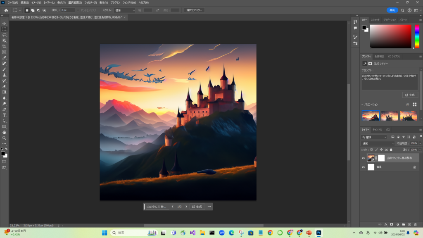423x238 pixels.
Task: Add layer style with the fx icon
Action: click(x=385, y=224)
